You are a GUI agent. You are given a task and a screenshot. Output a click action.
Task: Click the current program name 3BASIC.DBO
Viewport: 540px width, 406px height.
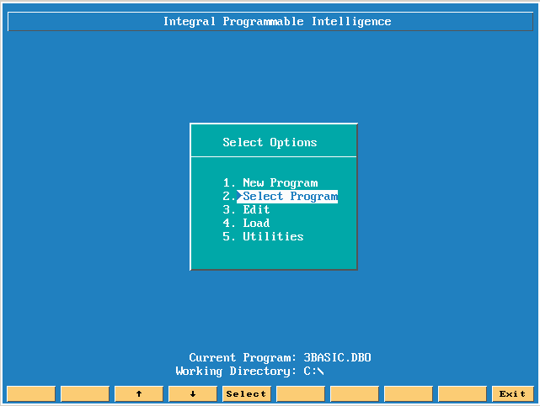[337, 357]
